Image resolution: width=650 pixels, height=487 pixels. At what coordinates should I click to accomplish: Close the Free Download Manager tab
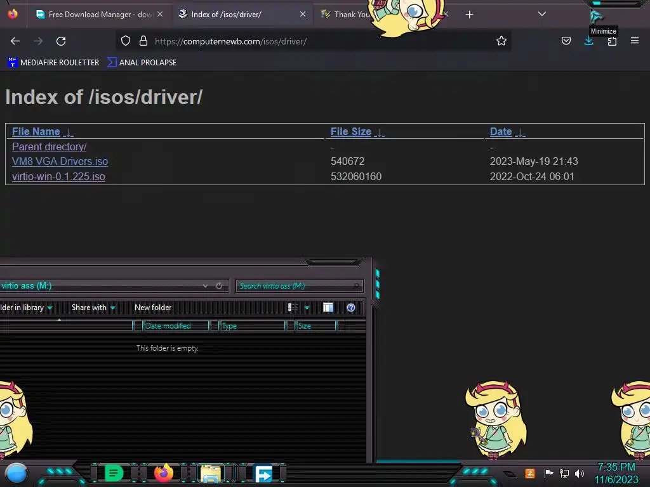(160, 14)
